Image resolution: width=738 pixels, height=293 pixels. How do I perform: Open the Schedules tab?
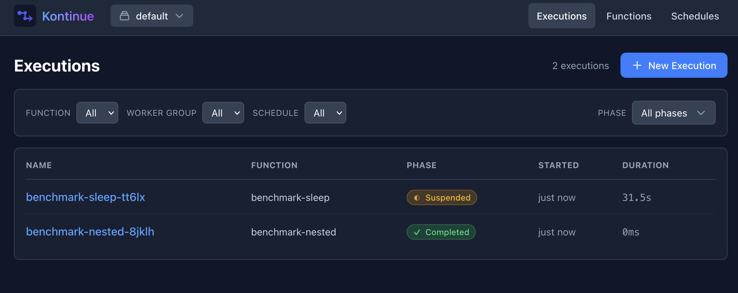(695, 16)
